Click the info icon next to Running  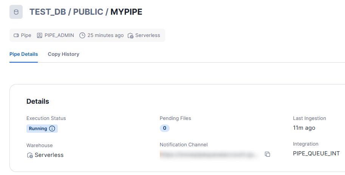pos(52,129)
